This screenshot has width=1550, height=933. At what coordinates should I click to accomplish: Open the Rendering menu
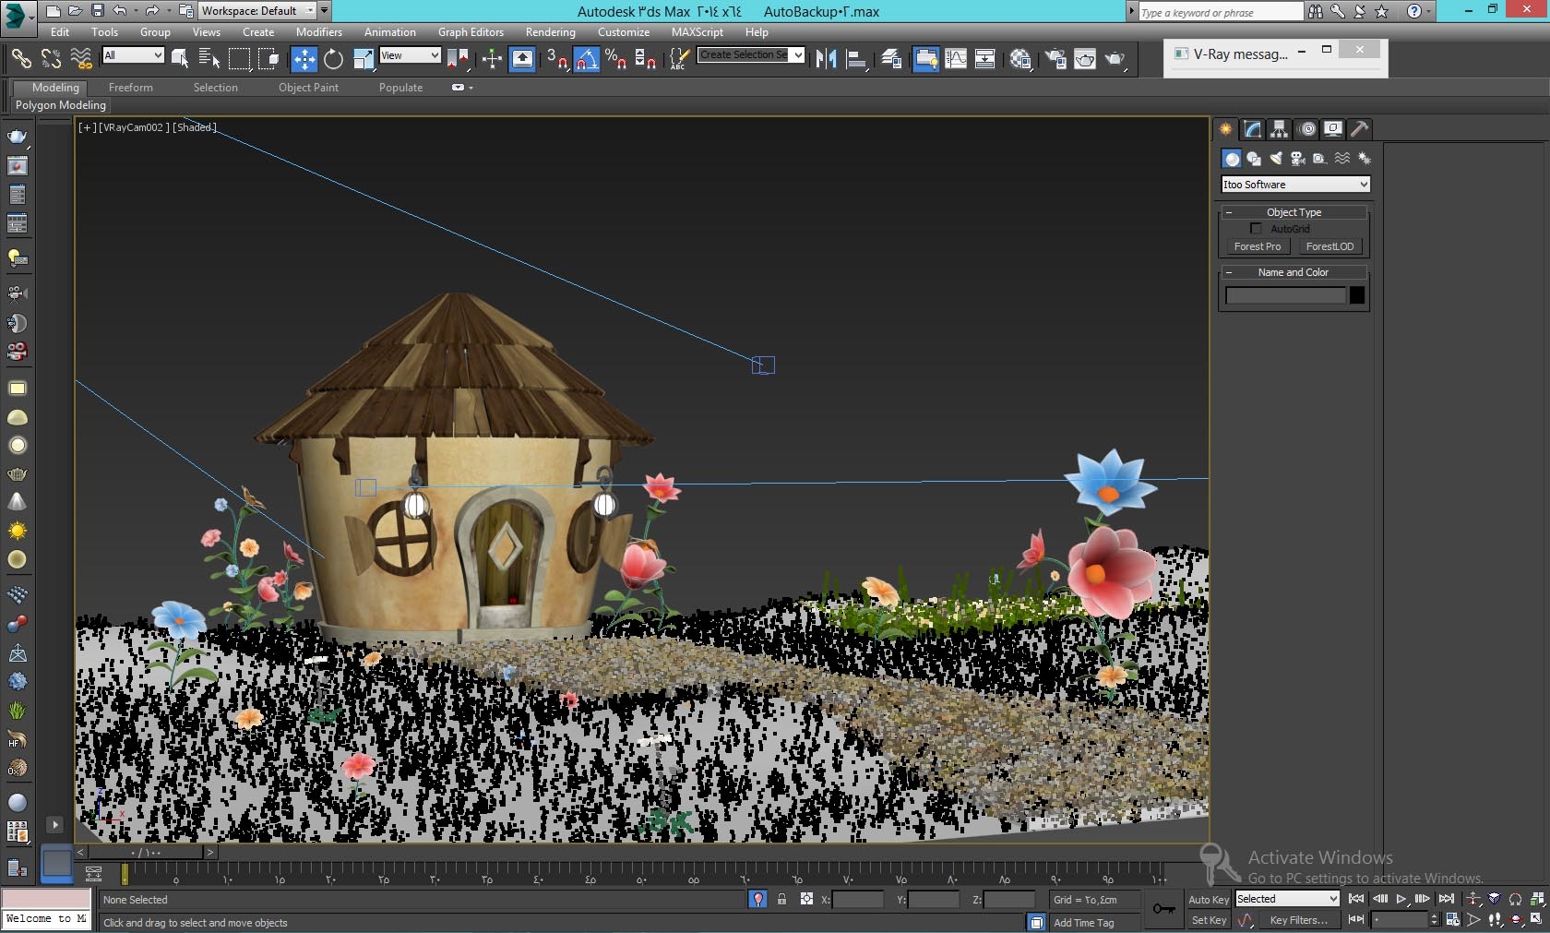tap(550, 31)
